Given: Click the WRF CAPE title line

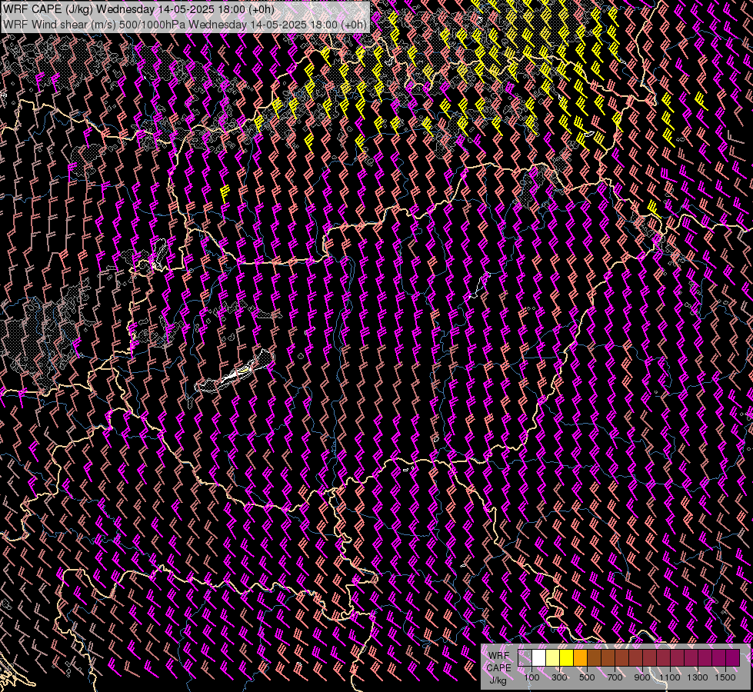Looking at the screenshot, I should coord(138,9).
